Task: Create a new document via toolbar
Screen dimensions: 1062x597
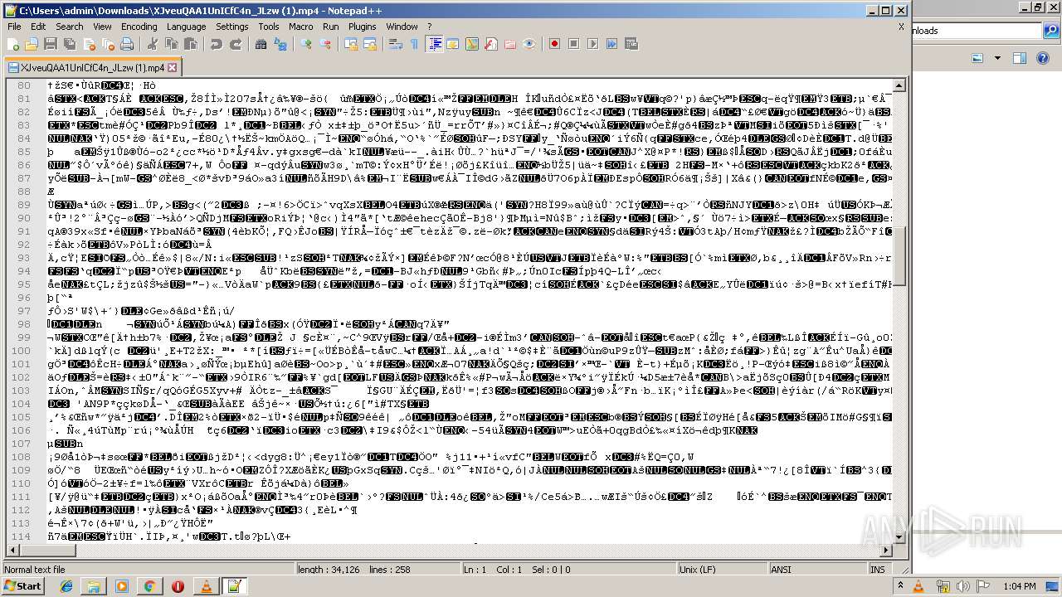Action: [x=13, y=44]
